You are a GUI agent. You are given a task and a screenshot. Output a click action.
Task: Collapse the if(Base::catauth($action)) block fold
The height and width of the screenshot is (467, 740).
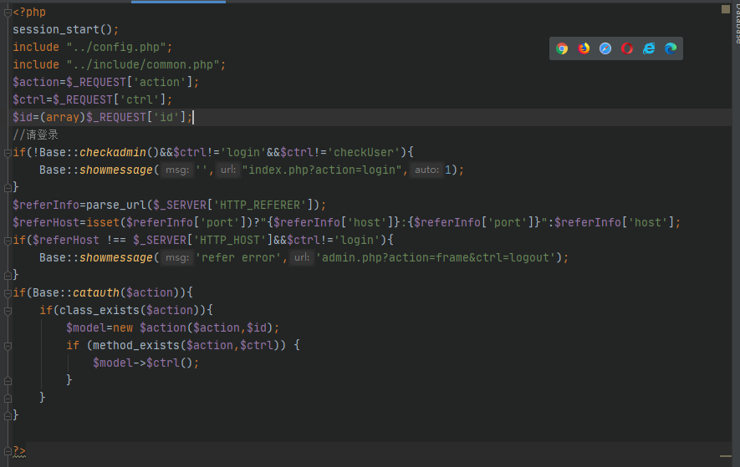8,293
